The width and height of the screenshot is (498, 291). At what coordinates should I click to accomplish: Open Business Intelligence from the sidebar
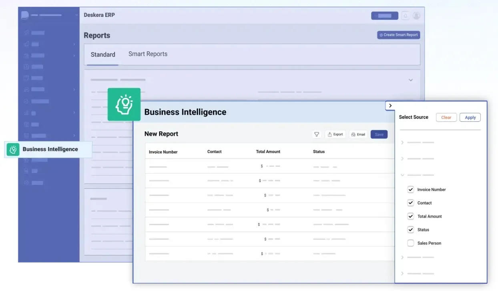[48, 149]
